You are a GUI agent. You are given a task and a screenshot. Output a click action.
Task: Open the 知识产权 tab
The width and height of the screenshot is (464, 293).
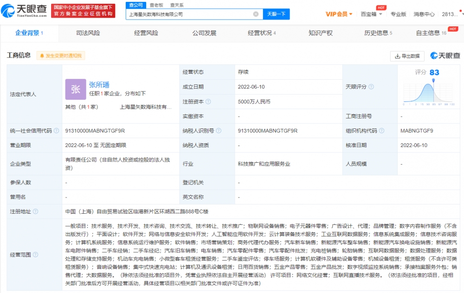320,33
